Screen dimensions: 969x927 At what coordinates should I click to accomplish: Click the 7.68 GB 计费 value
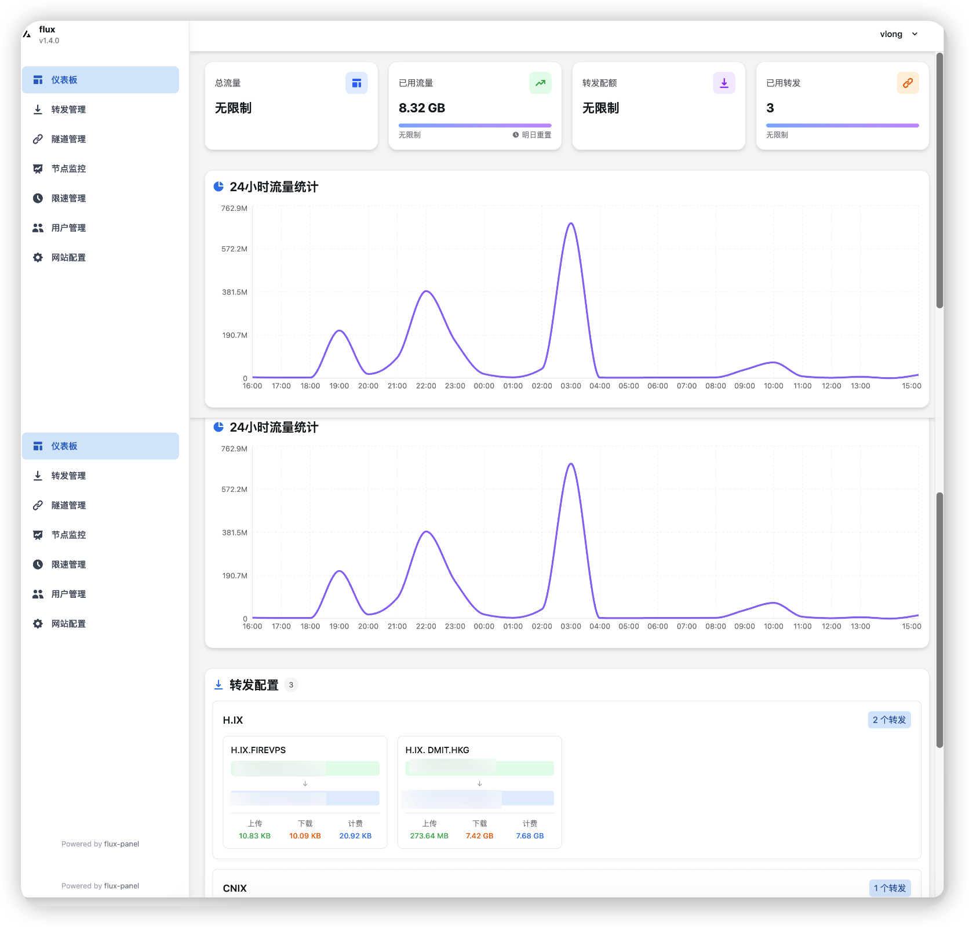coord(530,835)
